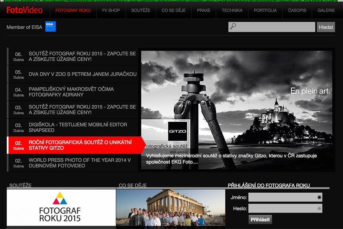343x229 pixels.
Task: Open the Galerie navigation item
Action: (326, 10)
